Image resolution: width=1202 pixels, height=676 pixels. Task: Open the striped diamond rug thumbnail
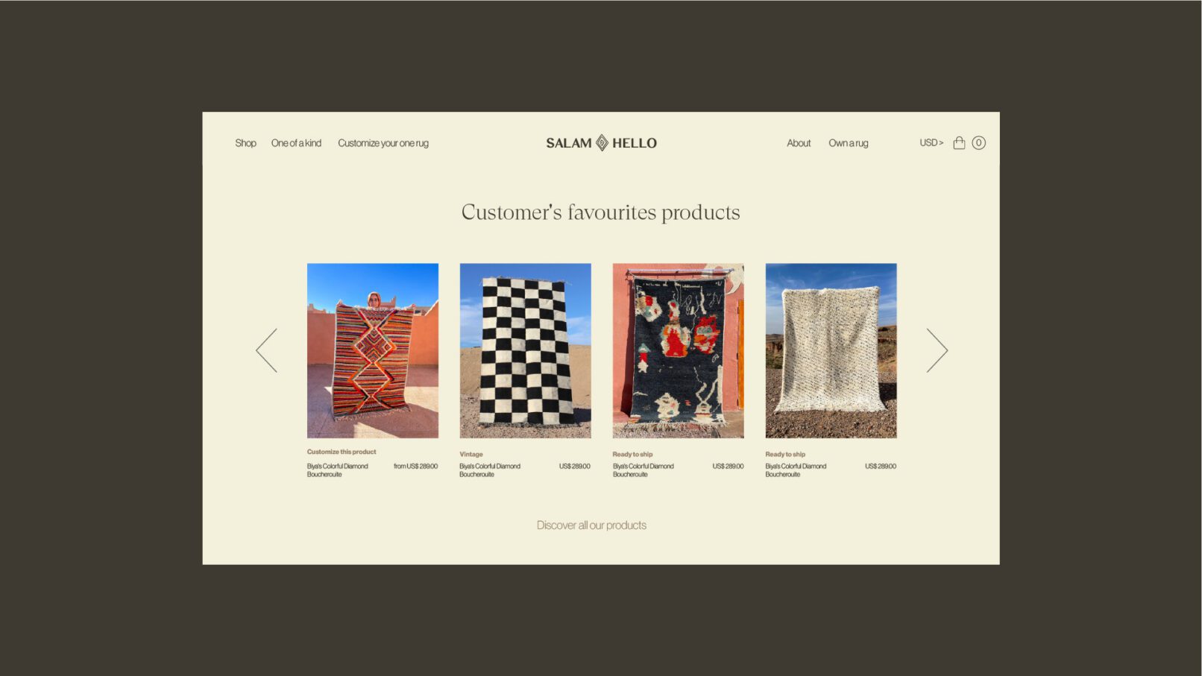[x=373, y=350]
